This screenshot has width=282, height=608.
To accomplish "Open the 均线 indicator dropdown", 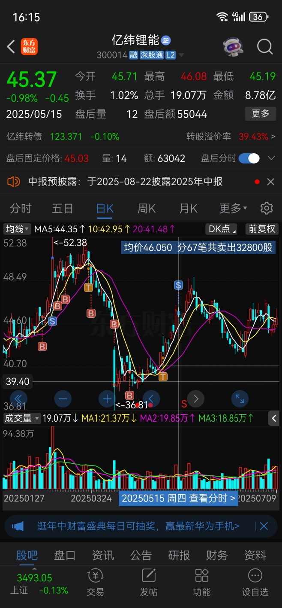I will [x=17, y=229].
